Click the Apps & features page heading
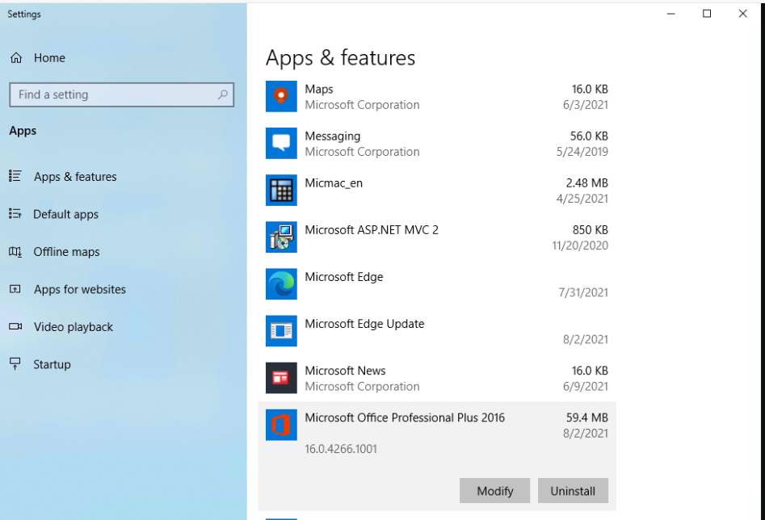The width and height of the screenshot is (765, 520). tap(341, 58)
